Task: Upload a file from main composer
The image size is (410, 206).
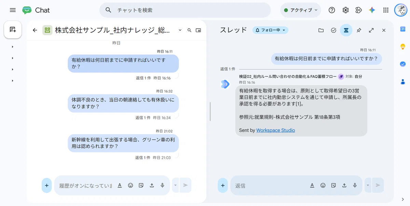Action: pos(152,185)
